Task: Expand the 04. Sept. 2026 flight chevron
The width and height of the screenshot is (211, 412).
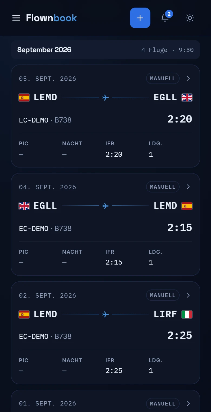Action: [188, 187]
